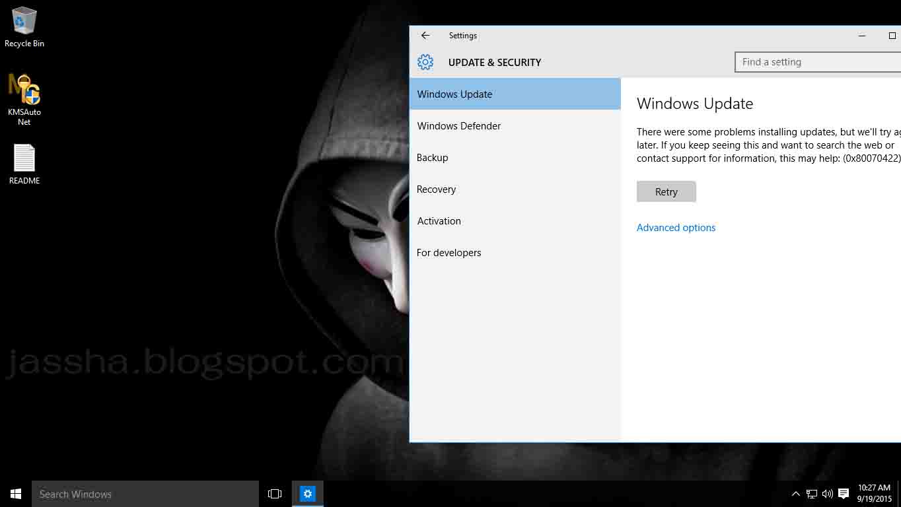Open the Action Center notifications icon
Viewport: 901px width, 507px height.
point(844,494)
